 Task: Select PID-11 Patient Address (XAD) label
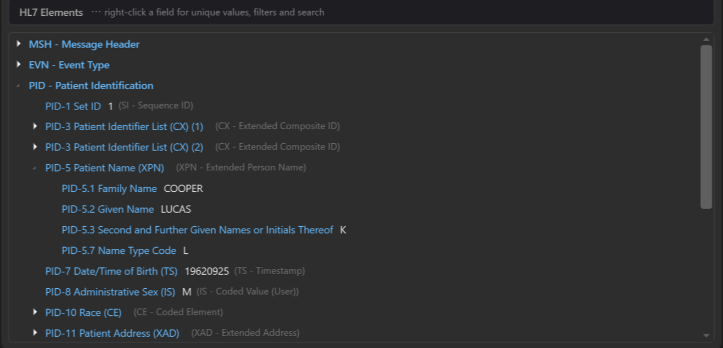112,333
